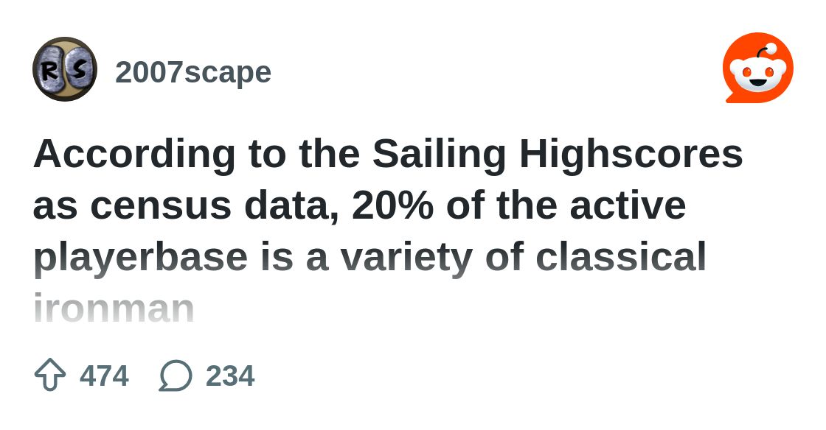Click the 474 upvote count
The height and width of the screenshot is (430, 826).
pyautogui.click(x=104, y=376)
